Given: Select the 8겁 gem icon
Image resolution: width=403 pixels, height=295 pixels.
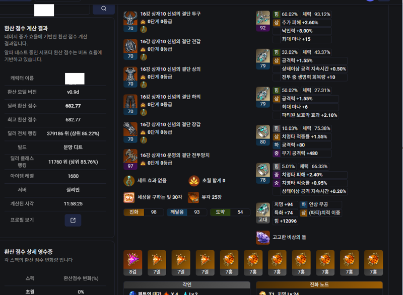Looking at the screenshot, I should click(x=132, y=263).
